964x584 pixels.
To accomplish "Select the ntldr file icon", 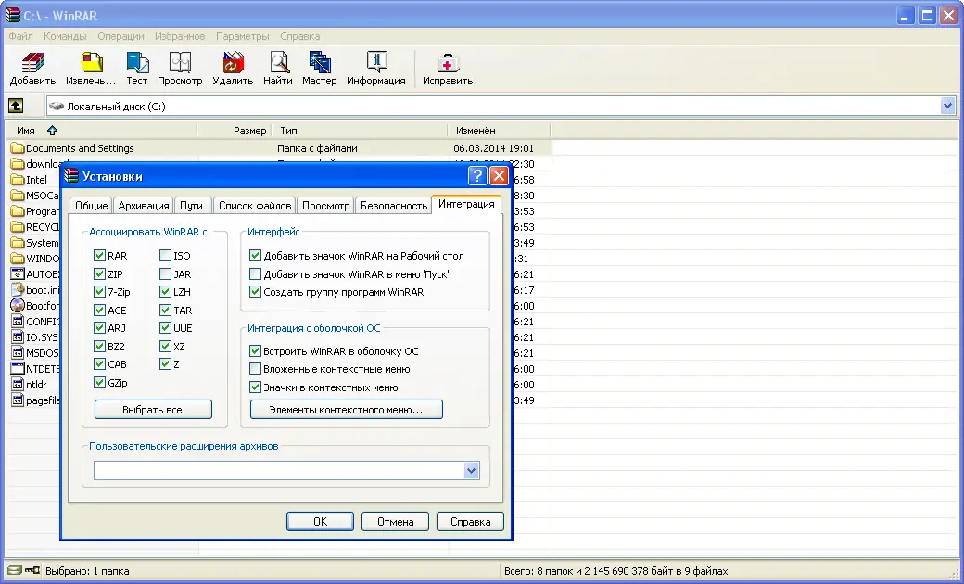I will click(x=18, y=384).
